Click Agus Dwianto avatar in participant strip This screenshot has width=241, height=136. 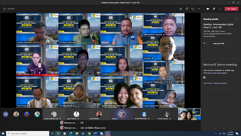[76, 114]
